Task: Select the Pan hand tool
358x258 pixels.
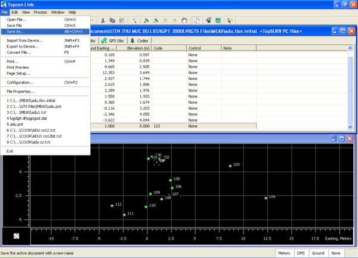Action: [x=184, y=20]
